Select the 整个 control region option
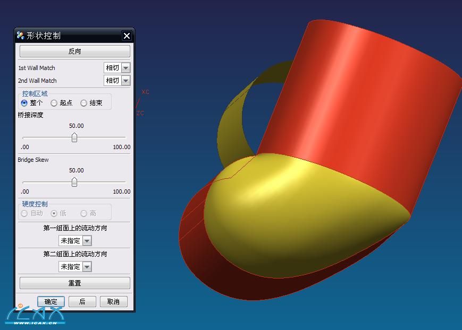 point(24,103)
